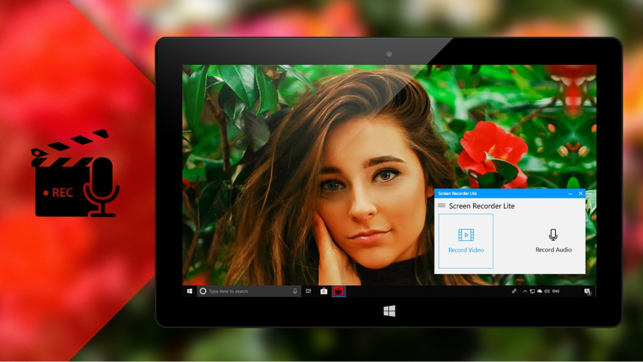
Task: Close the Screen Recorder Lite window
Action: 580,193
